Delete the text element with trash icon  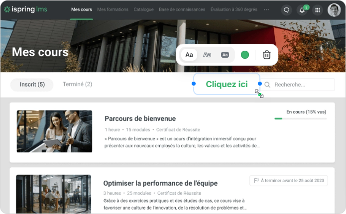267,55
